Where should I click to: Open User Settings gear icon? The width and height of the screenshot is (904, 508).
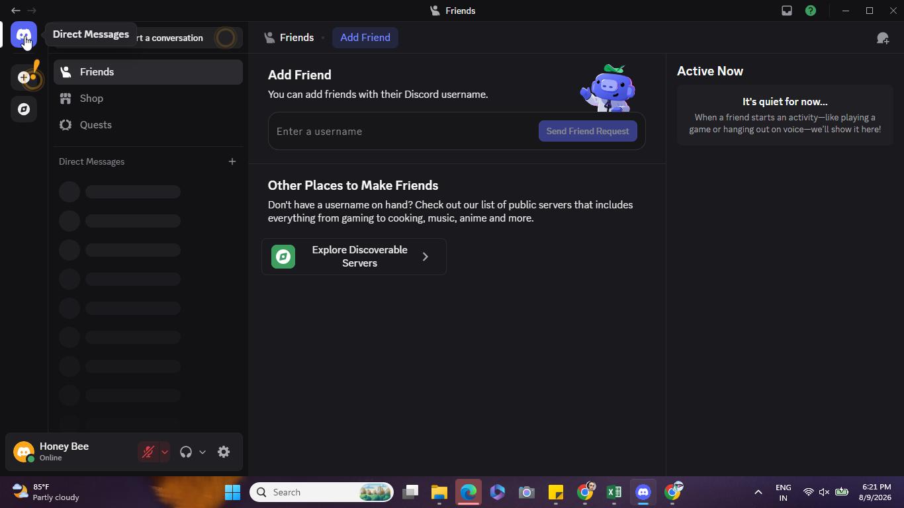click(224, 452)
